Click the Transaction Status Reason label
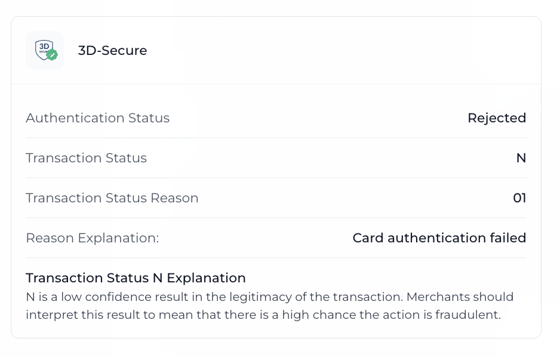This screenshot has width=560, height=357. [x=112, y=198]
